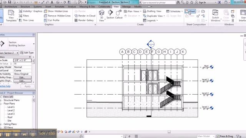Open Visibility/Graphics overrides
This screenshot has width=246, height=138.
click(x=31, y=11)
